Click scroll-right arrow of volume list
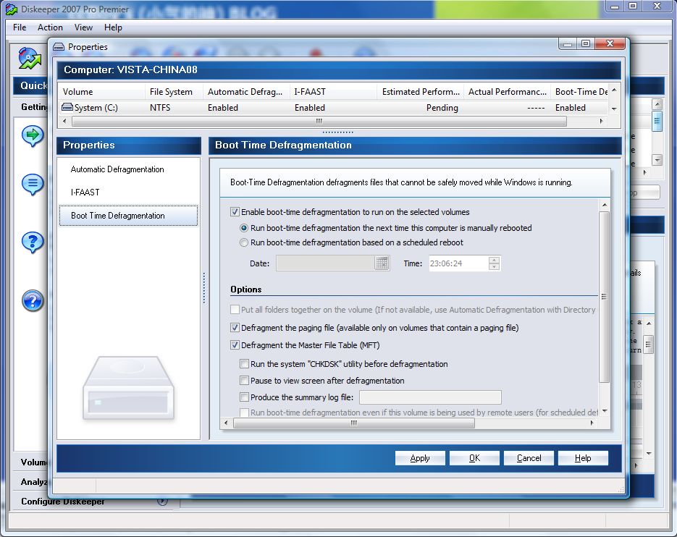Screen dimensions: 677x537 coord(601,122)
